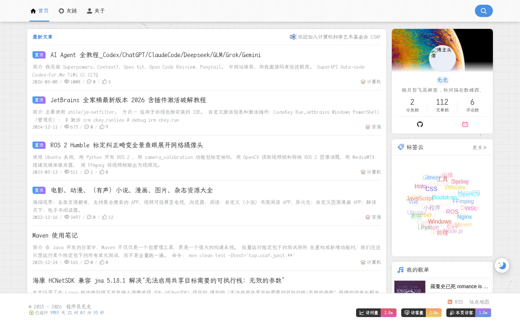Click views eye icon on Maven post

pyautogui.click(x=67, y=262)
